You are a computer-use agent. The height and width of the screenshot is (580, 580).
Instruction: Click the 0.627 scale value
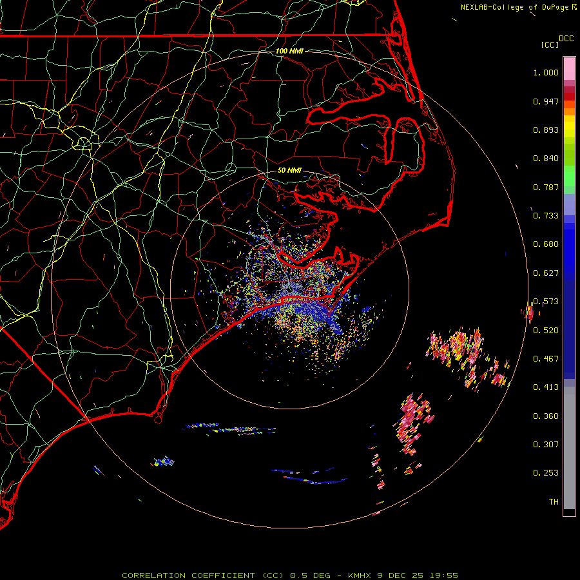coord(546,273)
